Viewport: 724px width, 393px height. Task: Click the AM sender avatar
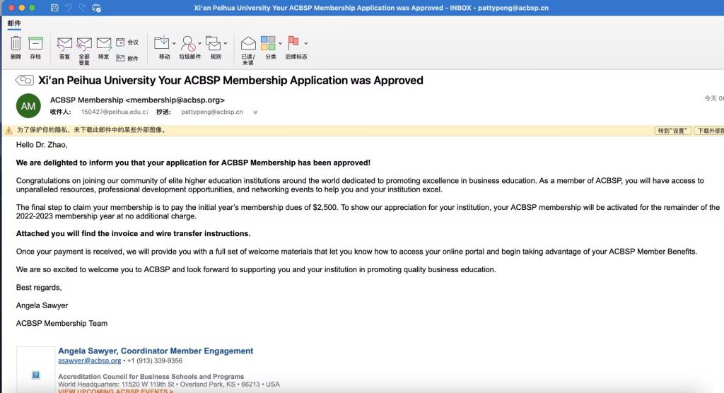pyautogui.click(x=28, y=106)
